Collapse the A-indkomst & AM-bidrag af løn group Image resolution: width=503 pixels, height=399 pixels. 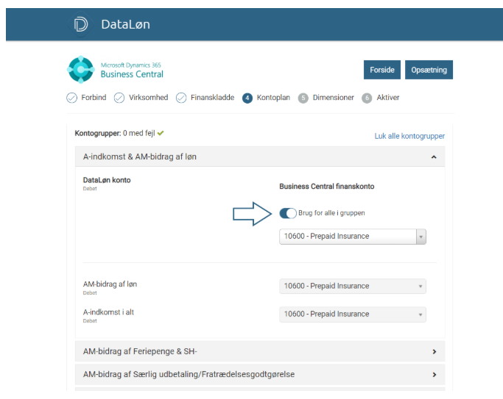(434, 157)
